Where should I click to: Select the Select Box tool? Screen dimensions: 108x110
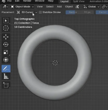point(6,21)
